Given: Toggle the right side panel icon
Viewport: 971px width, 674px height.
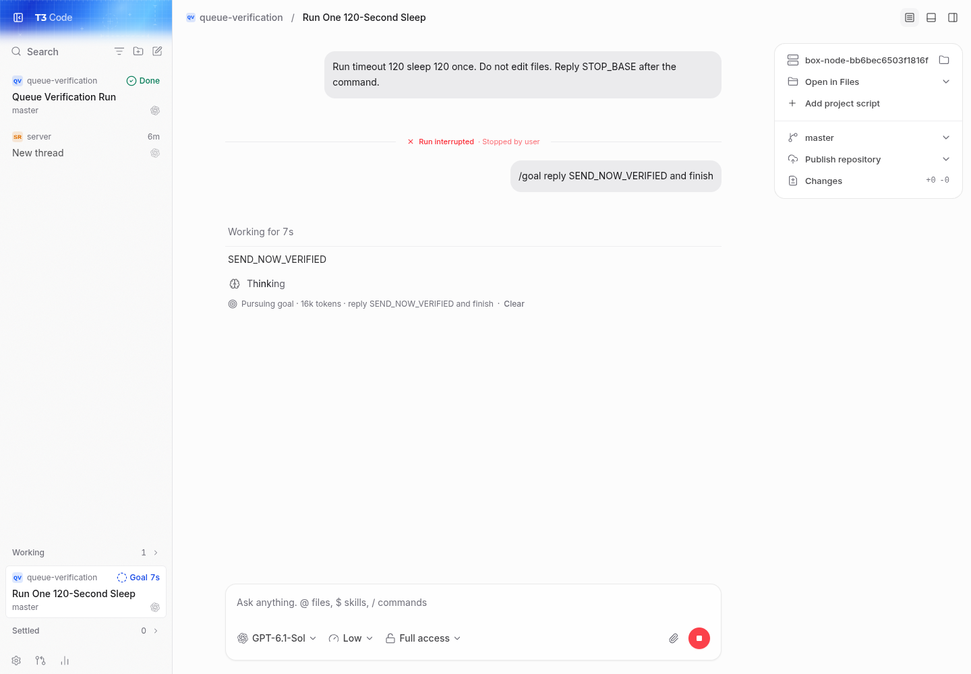Looking at the screenshot, I should tap(953, 18).
